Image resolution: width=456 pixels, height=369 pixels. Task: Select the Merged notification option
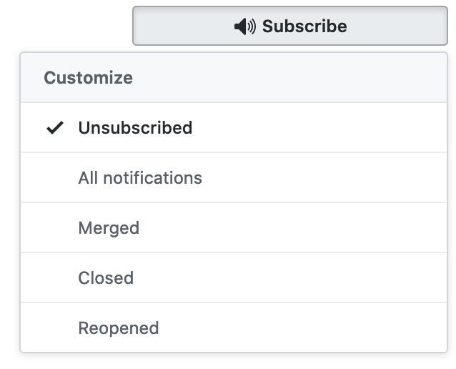point(109,228)
